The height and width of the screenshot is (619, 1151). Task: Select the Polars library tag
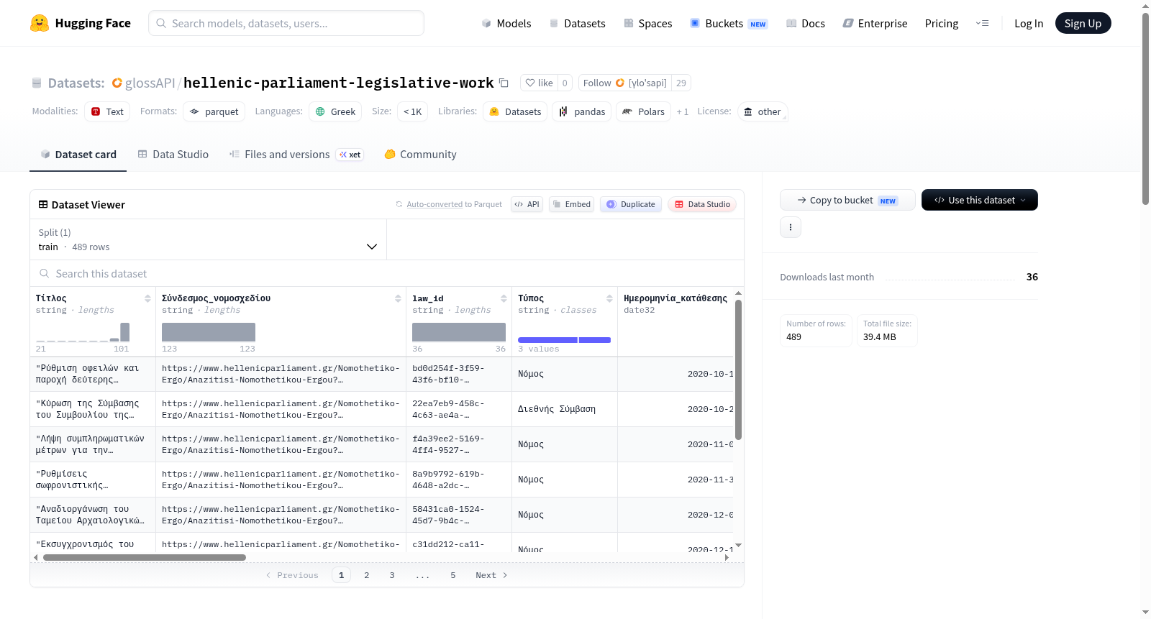[x=643, y=111]
